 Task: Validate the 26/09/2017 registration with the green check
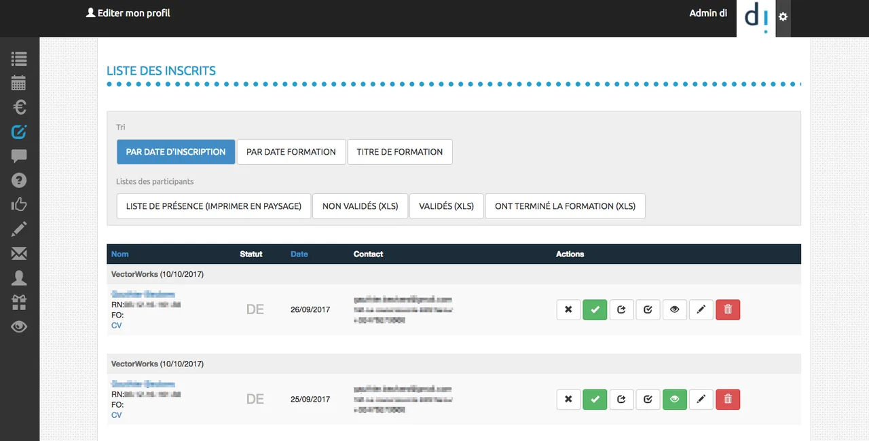pos(595,310)
